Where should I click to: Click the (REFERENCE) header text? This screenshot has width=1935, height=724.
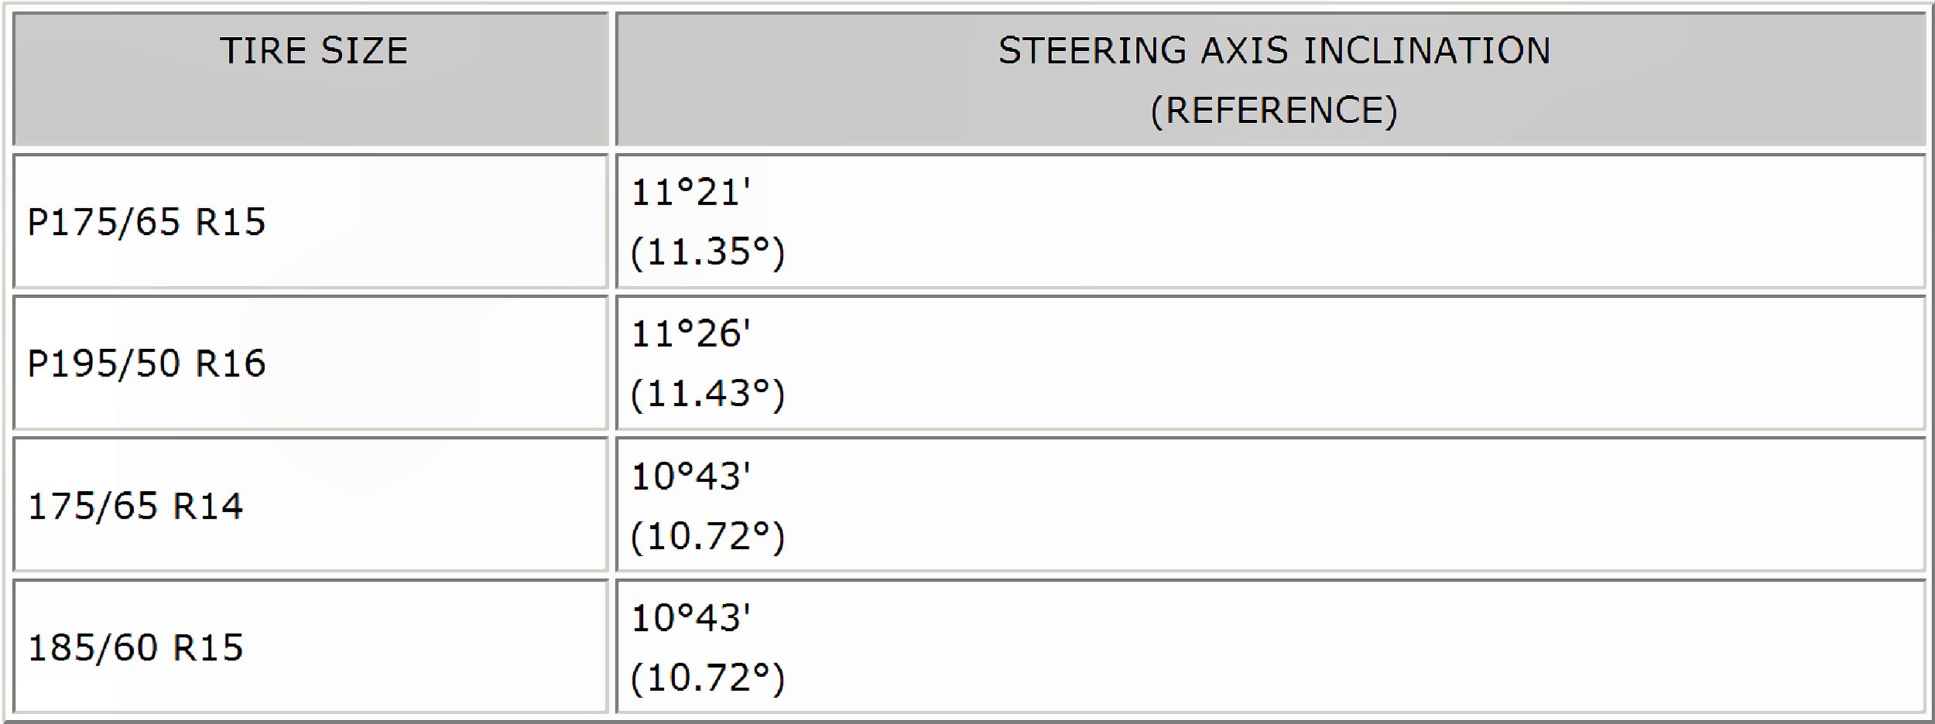[1274, 111]
